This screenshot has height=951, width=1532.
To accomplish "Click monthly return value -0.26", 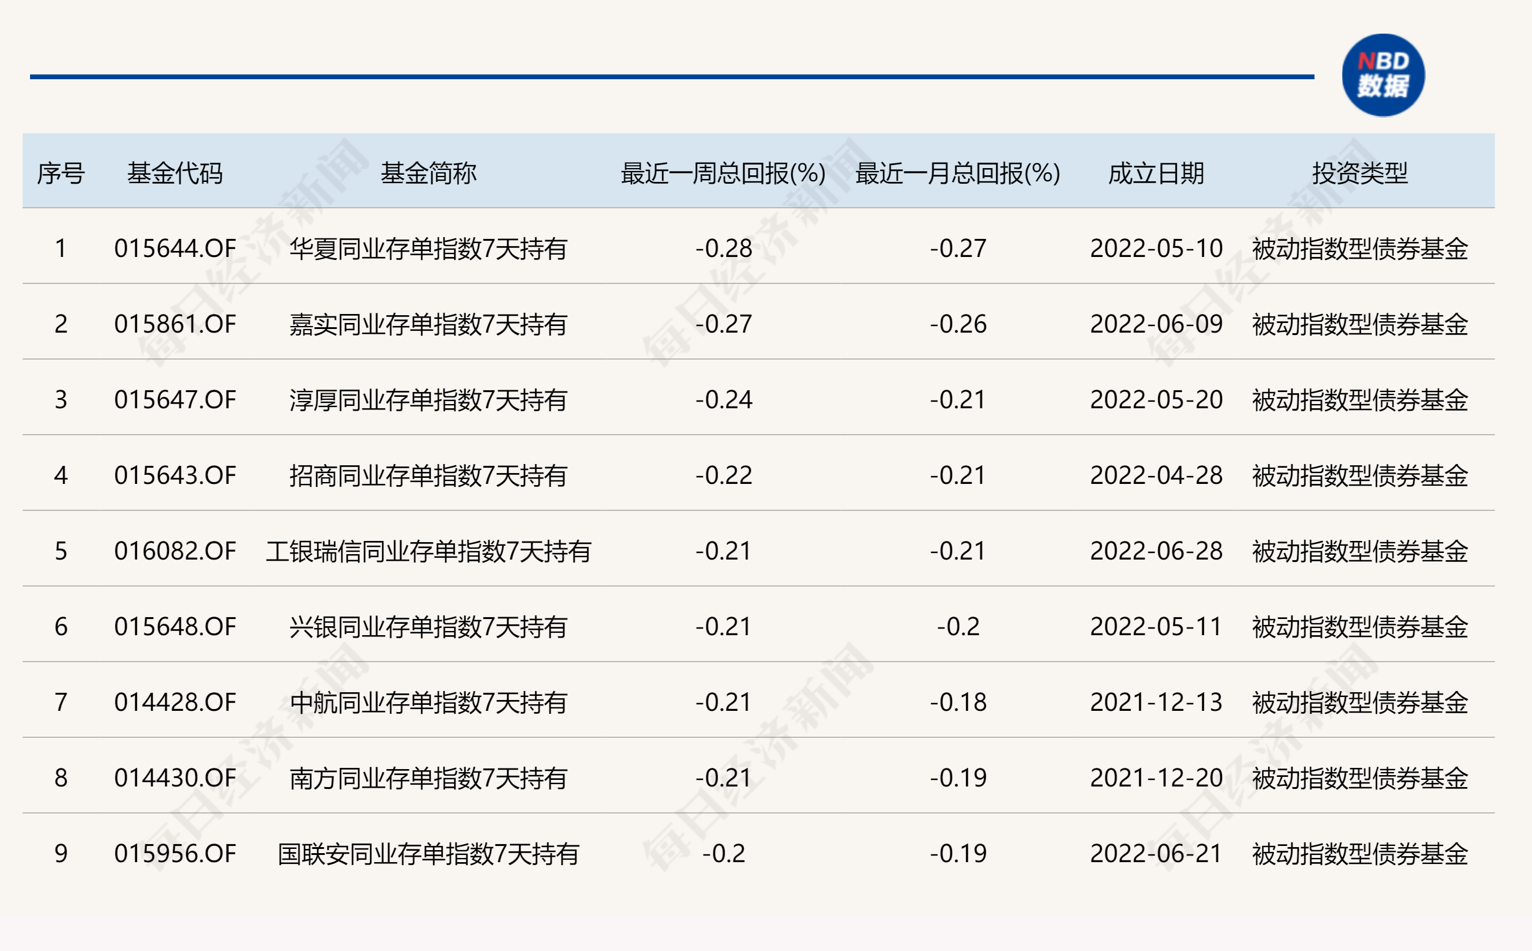I will (x=958, y=324).
